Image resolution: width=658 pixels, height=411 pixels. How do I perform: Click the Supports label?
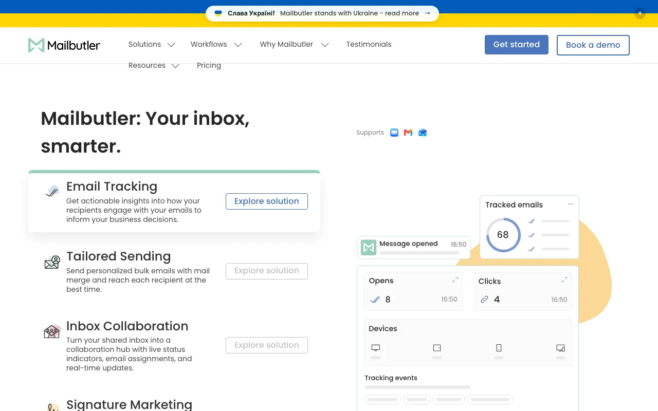[370, 133]
